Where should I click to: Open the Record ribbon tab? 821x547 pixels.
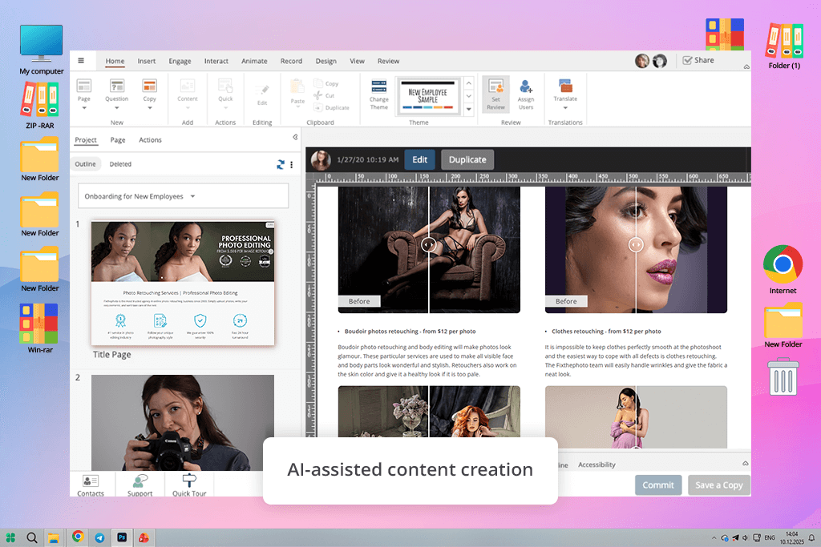(x=291, y=61)
